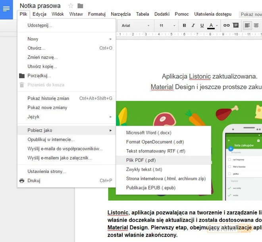Select center text alignment

point(256,25)
